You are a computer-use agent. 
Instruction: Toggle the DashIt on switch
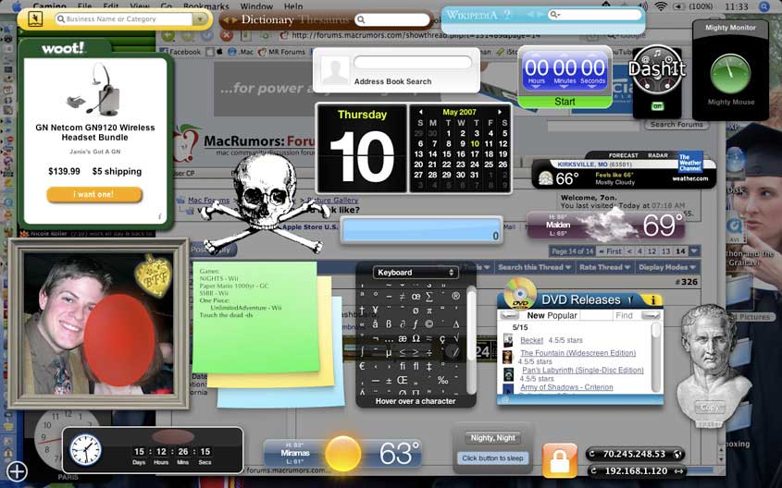point(656,106)
